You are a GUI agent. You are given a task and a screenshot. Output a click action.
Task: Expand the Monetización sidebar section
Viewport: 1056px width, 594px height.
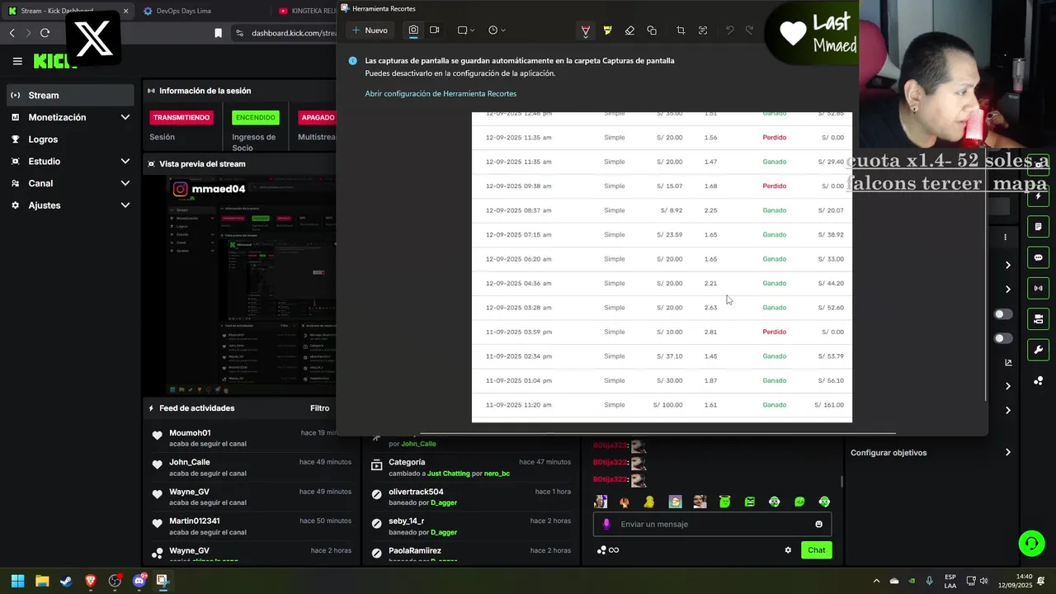[x=69, y=117]
